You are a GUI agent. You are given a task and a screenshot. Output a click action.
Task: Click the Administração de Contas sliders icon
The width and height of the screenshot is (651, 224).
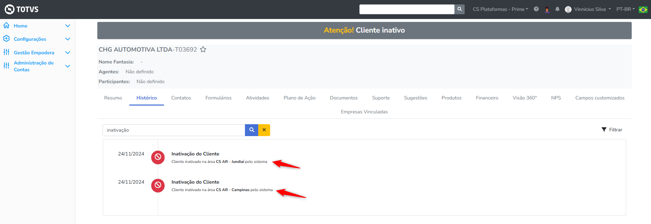point(6,66)
